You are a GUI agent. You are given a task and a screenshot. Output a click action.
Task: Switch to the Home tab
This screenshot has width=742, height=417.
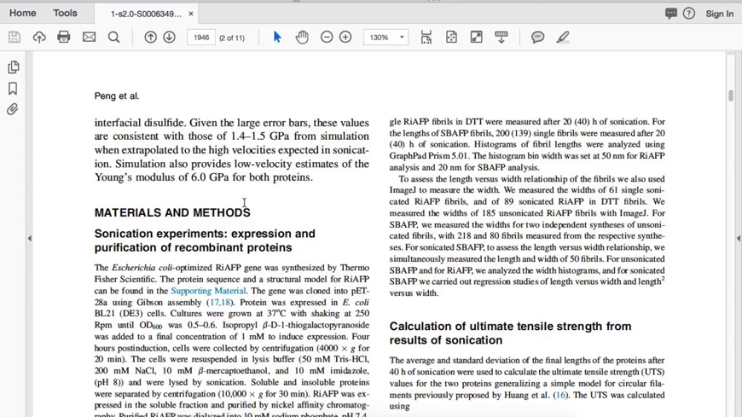click(x=23, y=13)
